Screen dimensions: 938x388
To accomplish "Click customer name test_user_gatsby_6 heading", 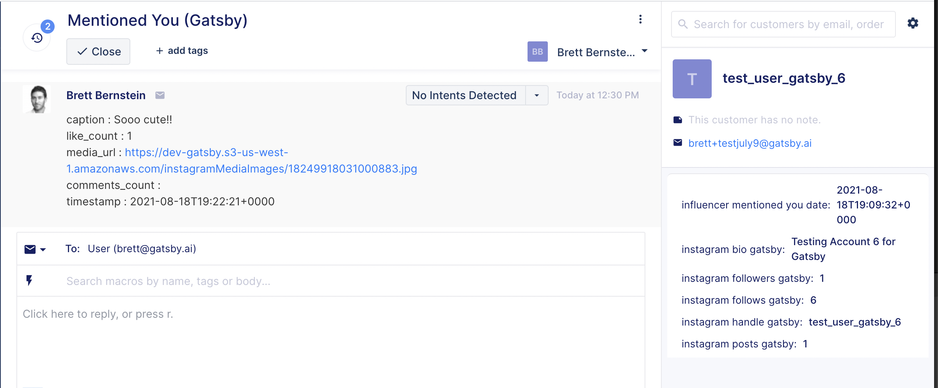I will (x=784, y=78).
